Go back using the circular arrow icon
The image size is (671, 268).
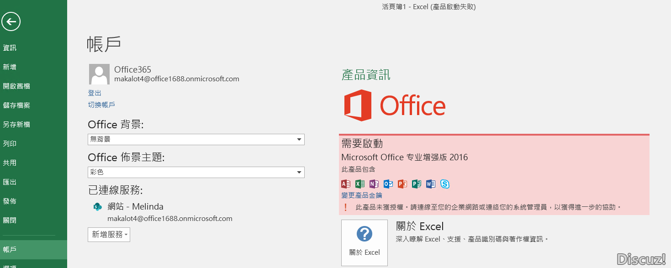(x=11, y=21)
